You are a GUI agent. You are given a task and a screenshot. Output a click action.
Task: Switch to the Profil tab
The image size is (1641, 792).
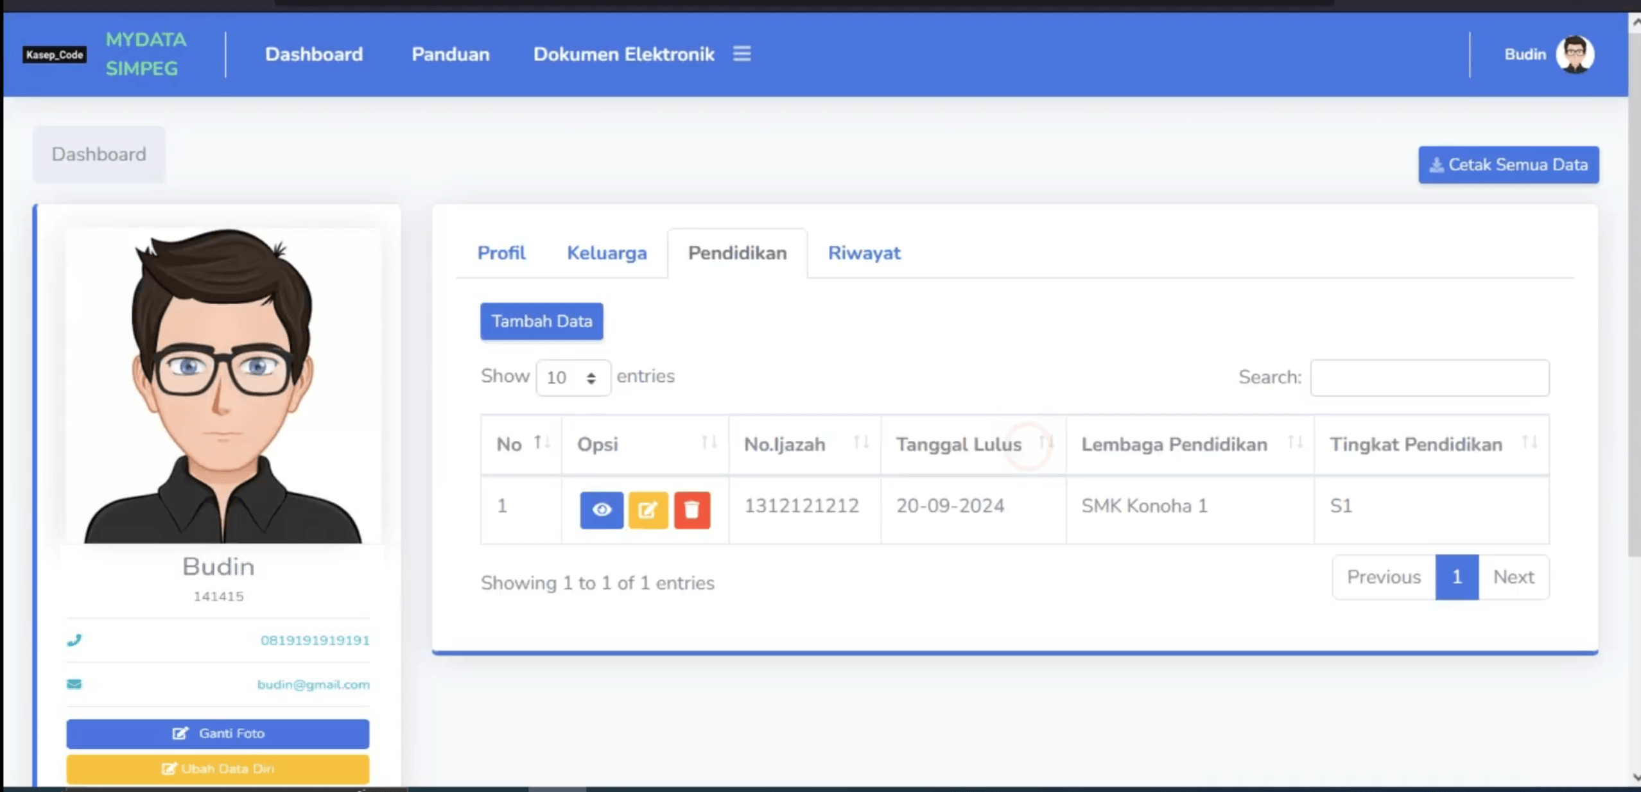tap(501, 253)
